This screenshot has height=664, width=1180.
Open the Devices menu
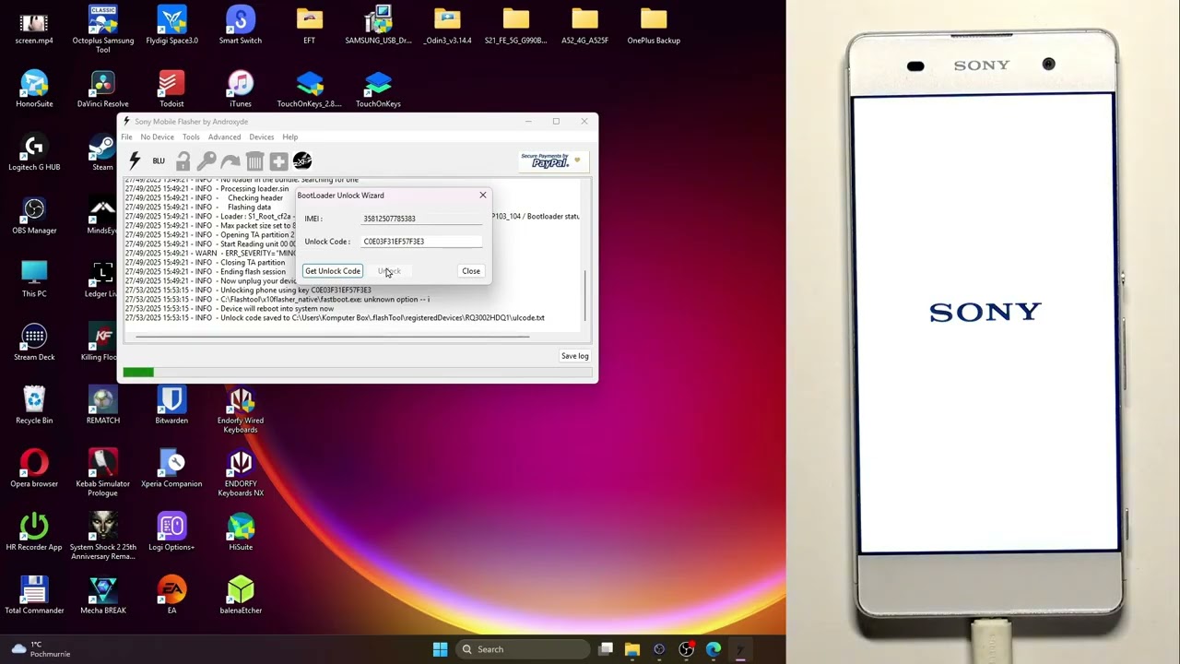pyautogui.click(x=261, y=137)
